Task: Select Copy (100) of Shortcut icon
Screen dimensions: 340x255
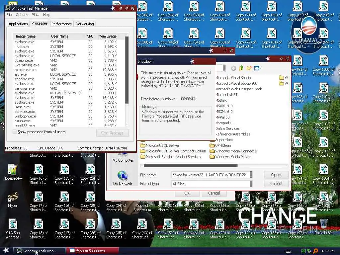Action: [323, 65]
